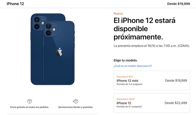Click 'Devoluciones fáciles y gratuitas' text

point(76,107)
